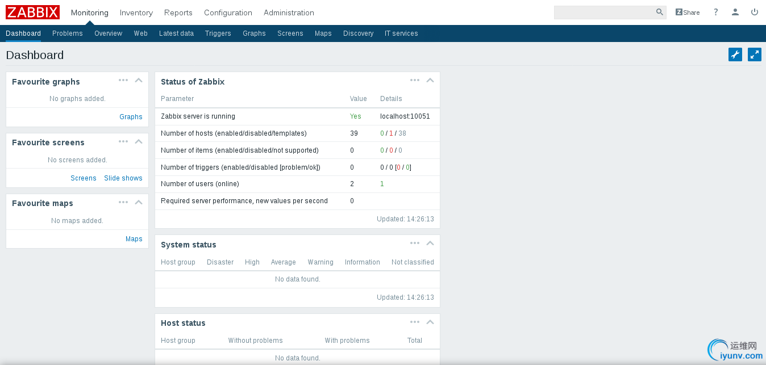Go to the Triggers submenu tab
The width and height of the screenshot is (766, 365).
218,33
